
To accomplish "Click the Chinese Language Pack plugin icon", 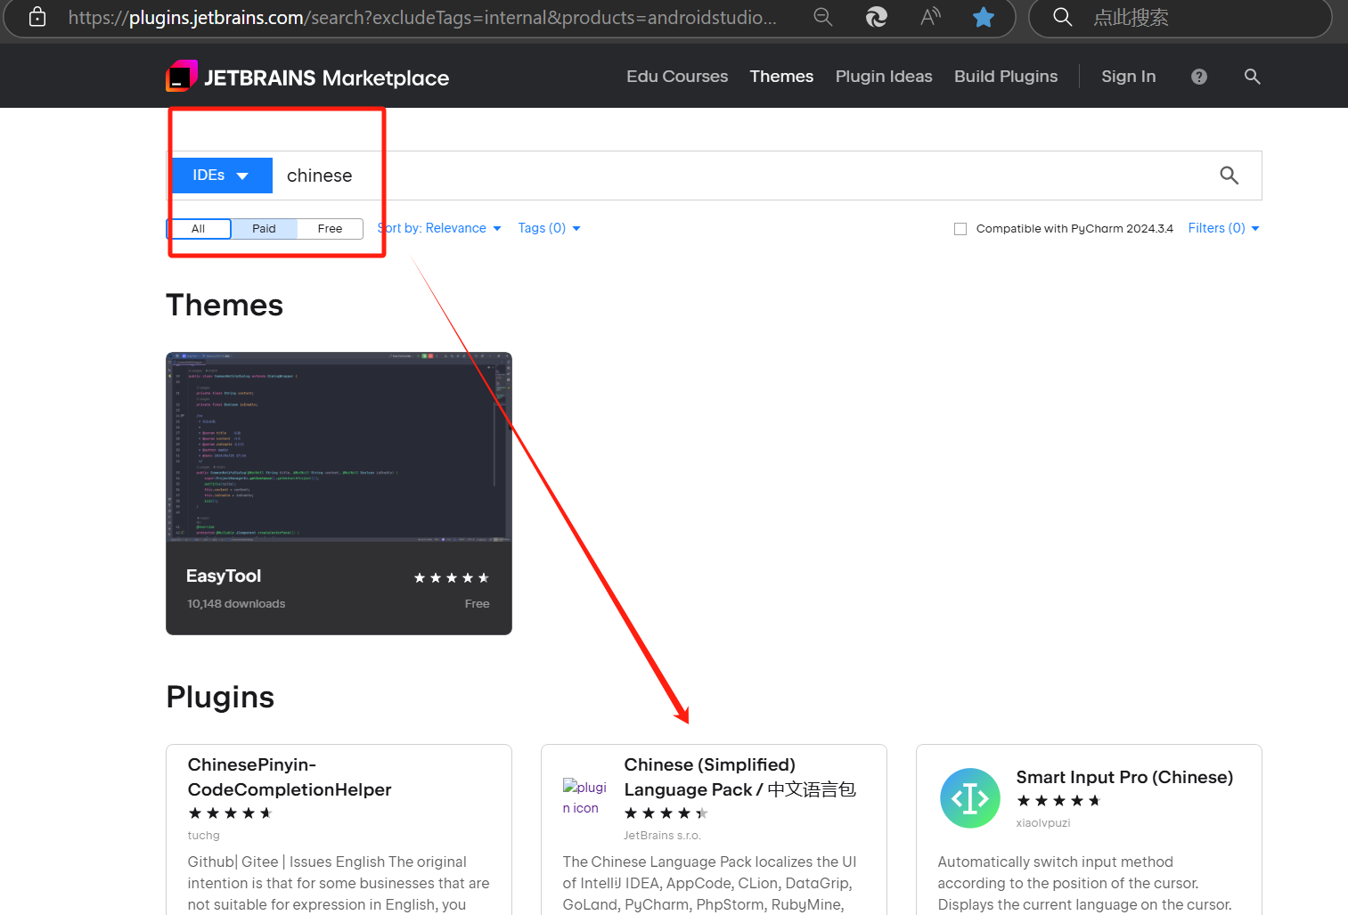I will coord(584,797).
